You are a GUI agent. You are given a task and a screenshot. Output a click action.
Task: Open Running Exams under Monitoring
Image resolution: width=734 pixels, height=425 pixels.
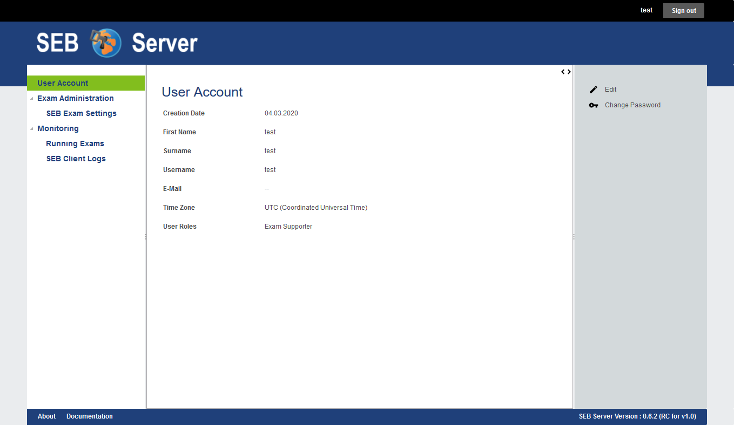[x=75, y=143]
